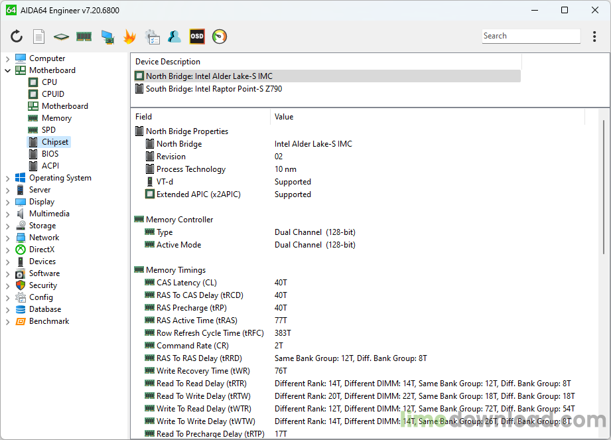Image resolution: width=611 pixels, height=440 pixels.
Task: Click the Refresh toolbar icon
Action: pos(17,37)
